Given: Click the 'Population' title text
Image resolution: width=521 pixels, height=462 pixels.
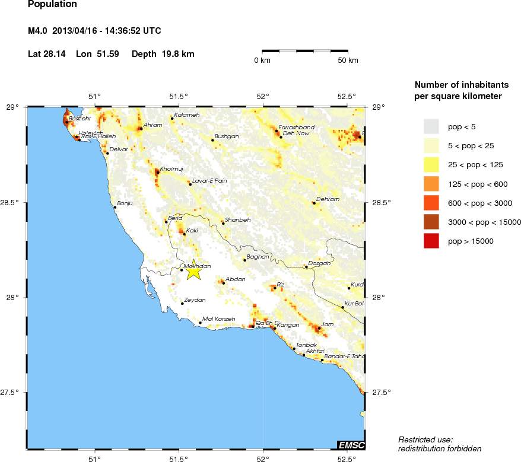Looking at the screenshot, I should point(52,4).
